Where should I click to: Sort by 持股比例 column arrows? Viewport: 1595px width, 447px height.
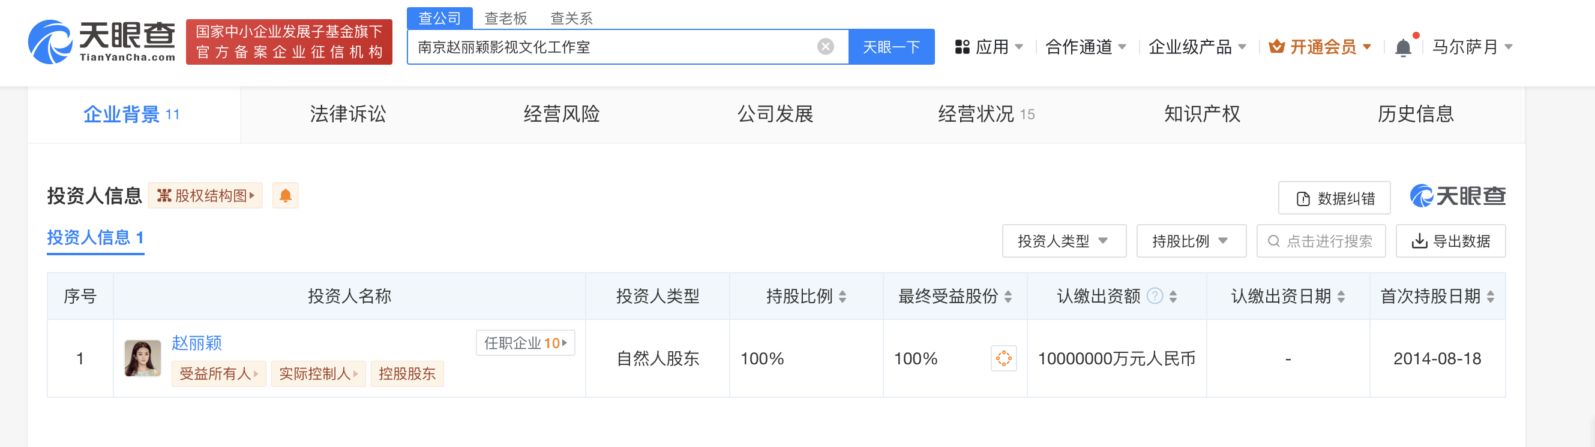843,297
